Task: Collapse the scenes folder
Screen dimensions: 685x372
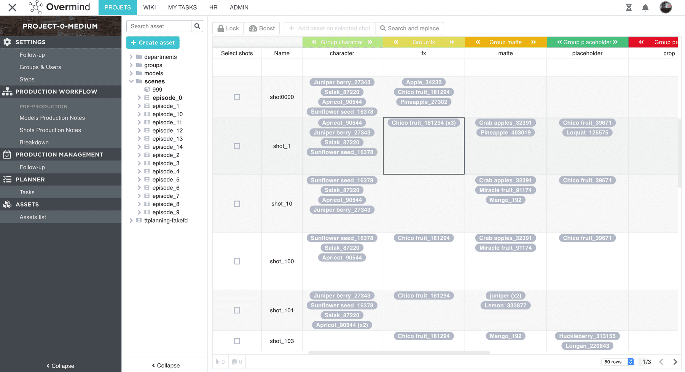Action: point(131,81)
